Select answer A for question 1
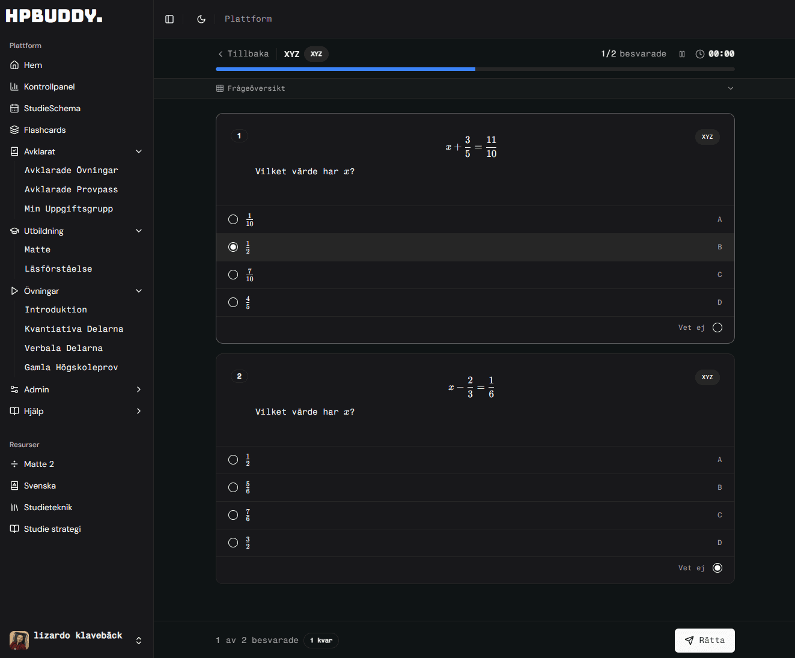This screenshot has height=658, width=795. (x=233, y=219)
